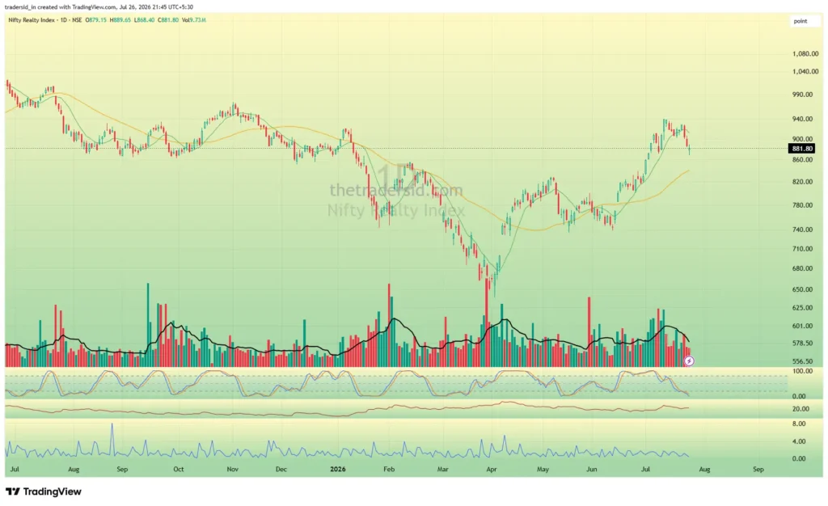The height and width of the screenshot is (506, 828).
Task: Click the 990.00 price axis label
Action: (802, 95)
